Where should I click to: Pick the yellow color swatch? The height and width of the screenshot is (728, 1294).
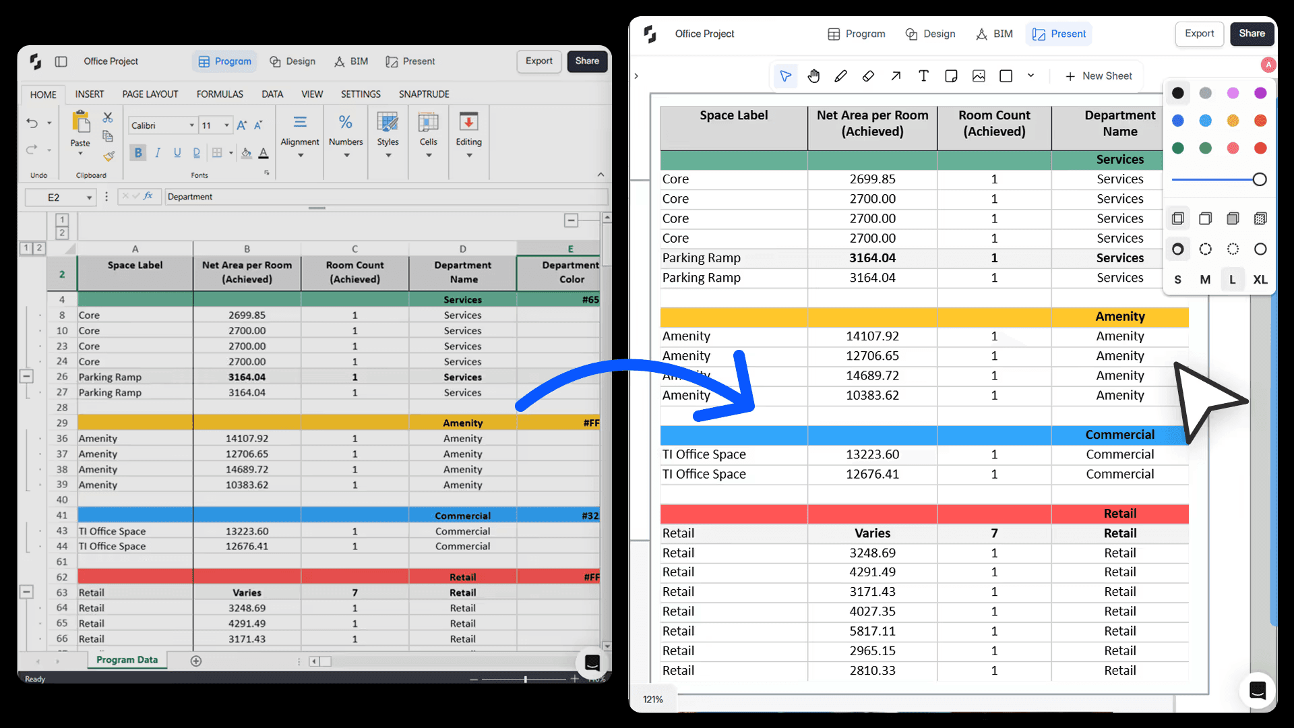click(1233, 121)
